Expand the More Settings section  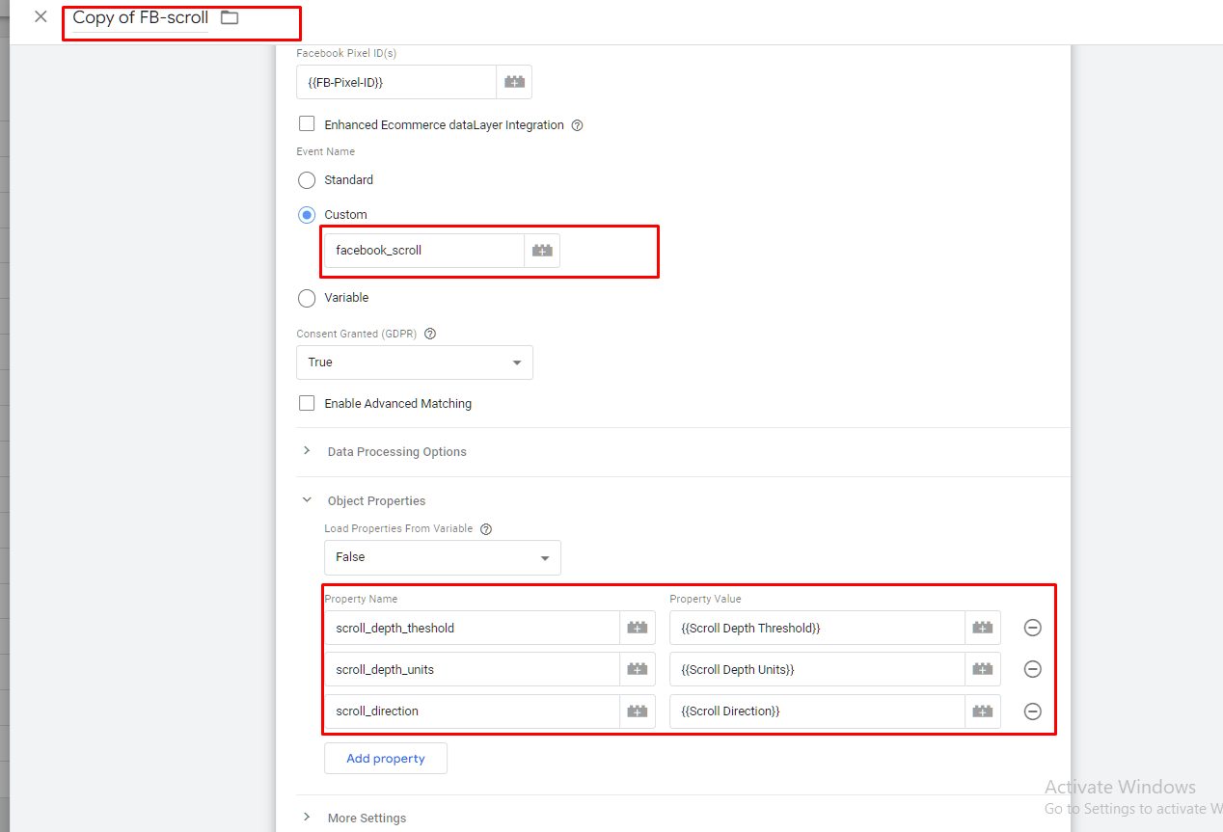pos(367,818)
